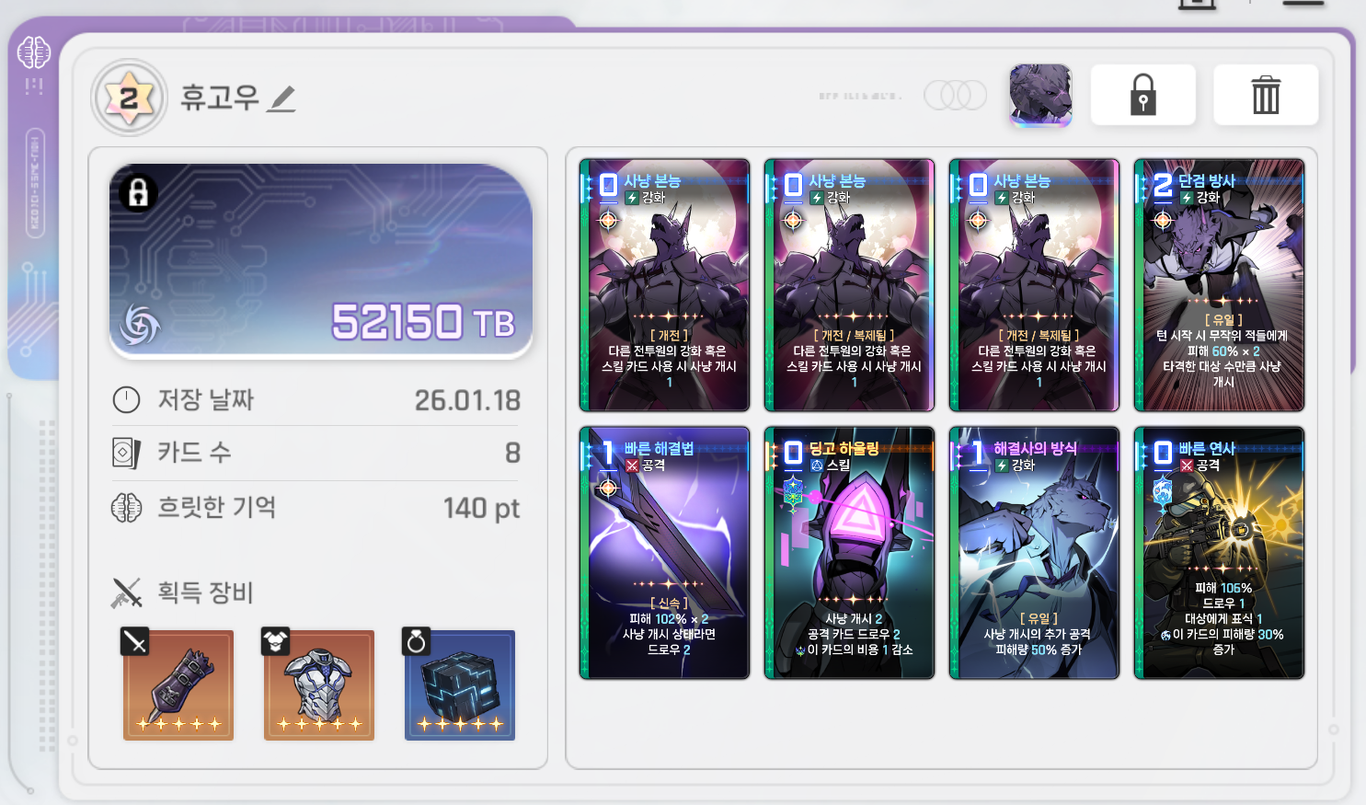Open the 빠른 해결법 attack card

coord(664,553)
